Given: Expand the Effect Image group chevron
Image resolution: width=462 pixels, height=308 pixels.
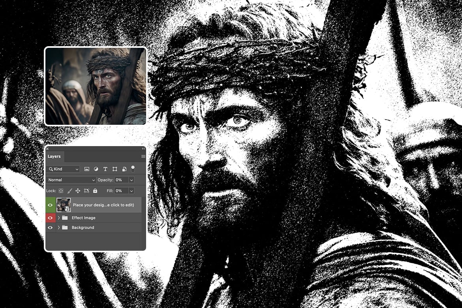Looking at the screenshot, I should click(58, 218).
